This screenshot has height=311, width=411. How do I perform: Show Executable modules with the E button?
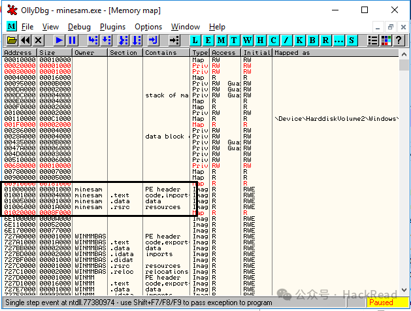pos(208,41)
